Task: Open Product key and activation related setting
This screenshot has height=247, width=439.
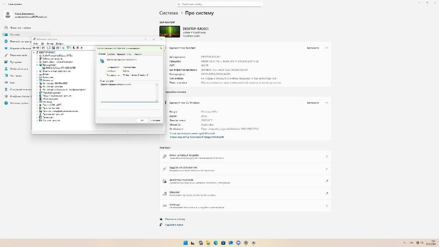Action: [245, 156]
